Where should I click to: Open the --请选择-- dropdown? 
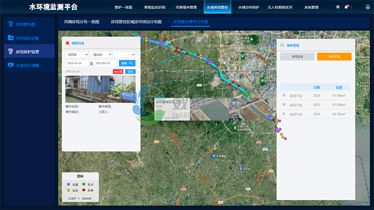(x=100, y=54)
